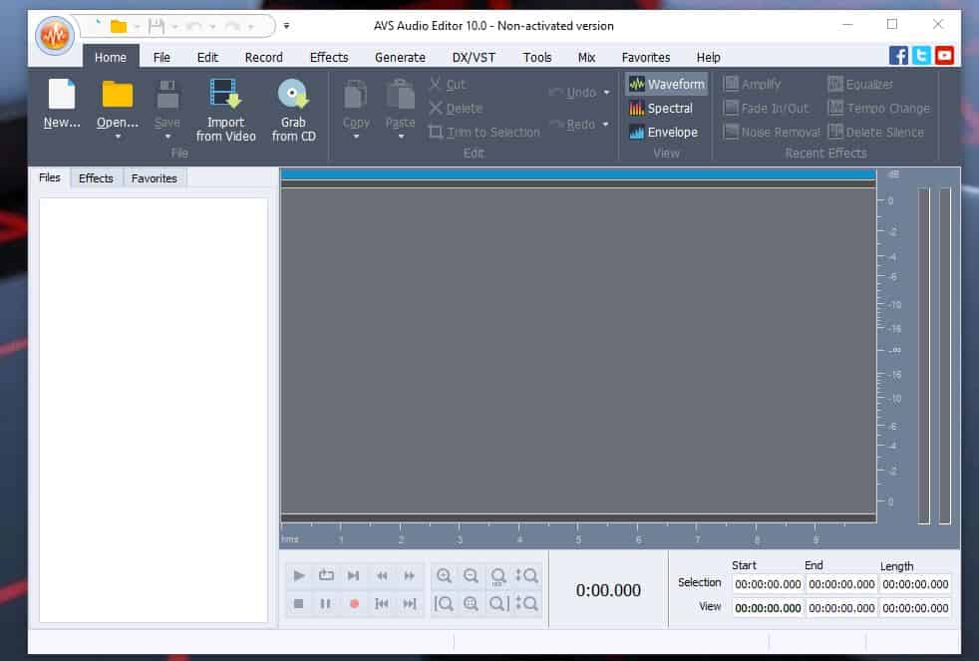Click the Cut command
The height and width of the screenshot is (661, 979).
tap(448, 85)
